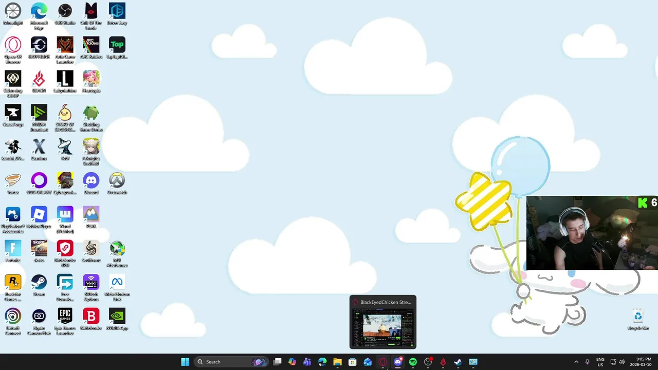Select the Elgato Camera Hub desktop icon
Screen dimensions: 658x370
click(x=39, y=321)
